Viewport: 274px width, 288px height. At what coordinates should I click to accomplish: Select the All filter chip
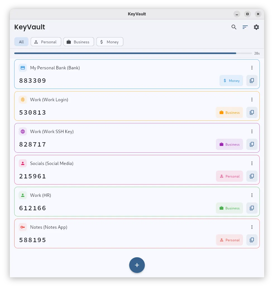pos(21,42)
